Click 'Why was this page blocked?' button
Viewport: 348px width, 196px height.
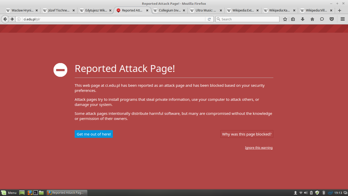click(x=246, y=134)
